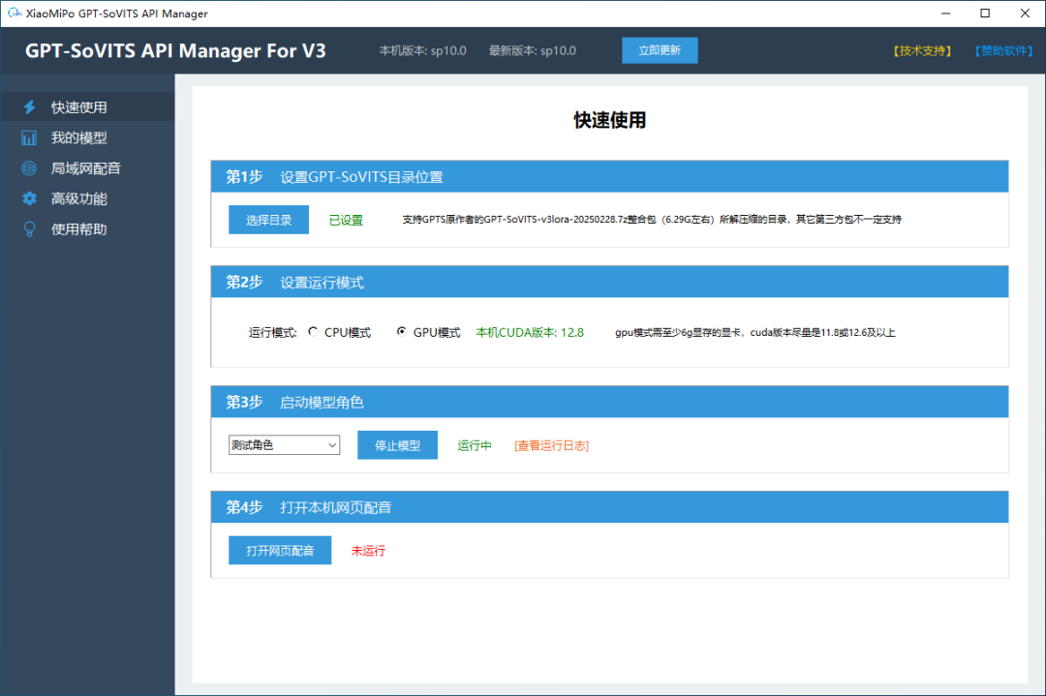Click the 选择目录 button in 第1步
This screenshot has width=1046, height=696.
pyautogui.click(x=268, y=220)
